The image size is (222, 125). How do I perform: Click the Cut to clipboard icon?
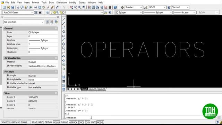coord(35,7)
